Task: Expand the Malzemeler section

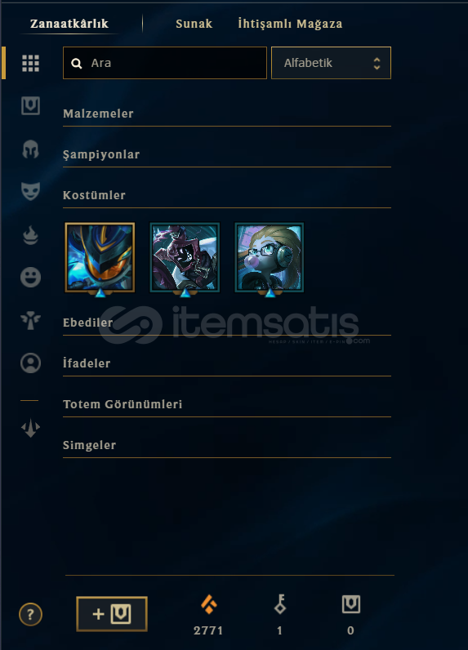Action: click(227, 114)
